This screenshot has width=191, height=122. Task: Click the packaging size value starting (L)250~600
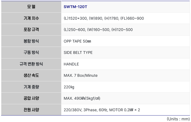pyautogui.click(x=98, y=30)
